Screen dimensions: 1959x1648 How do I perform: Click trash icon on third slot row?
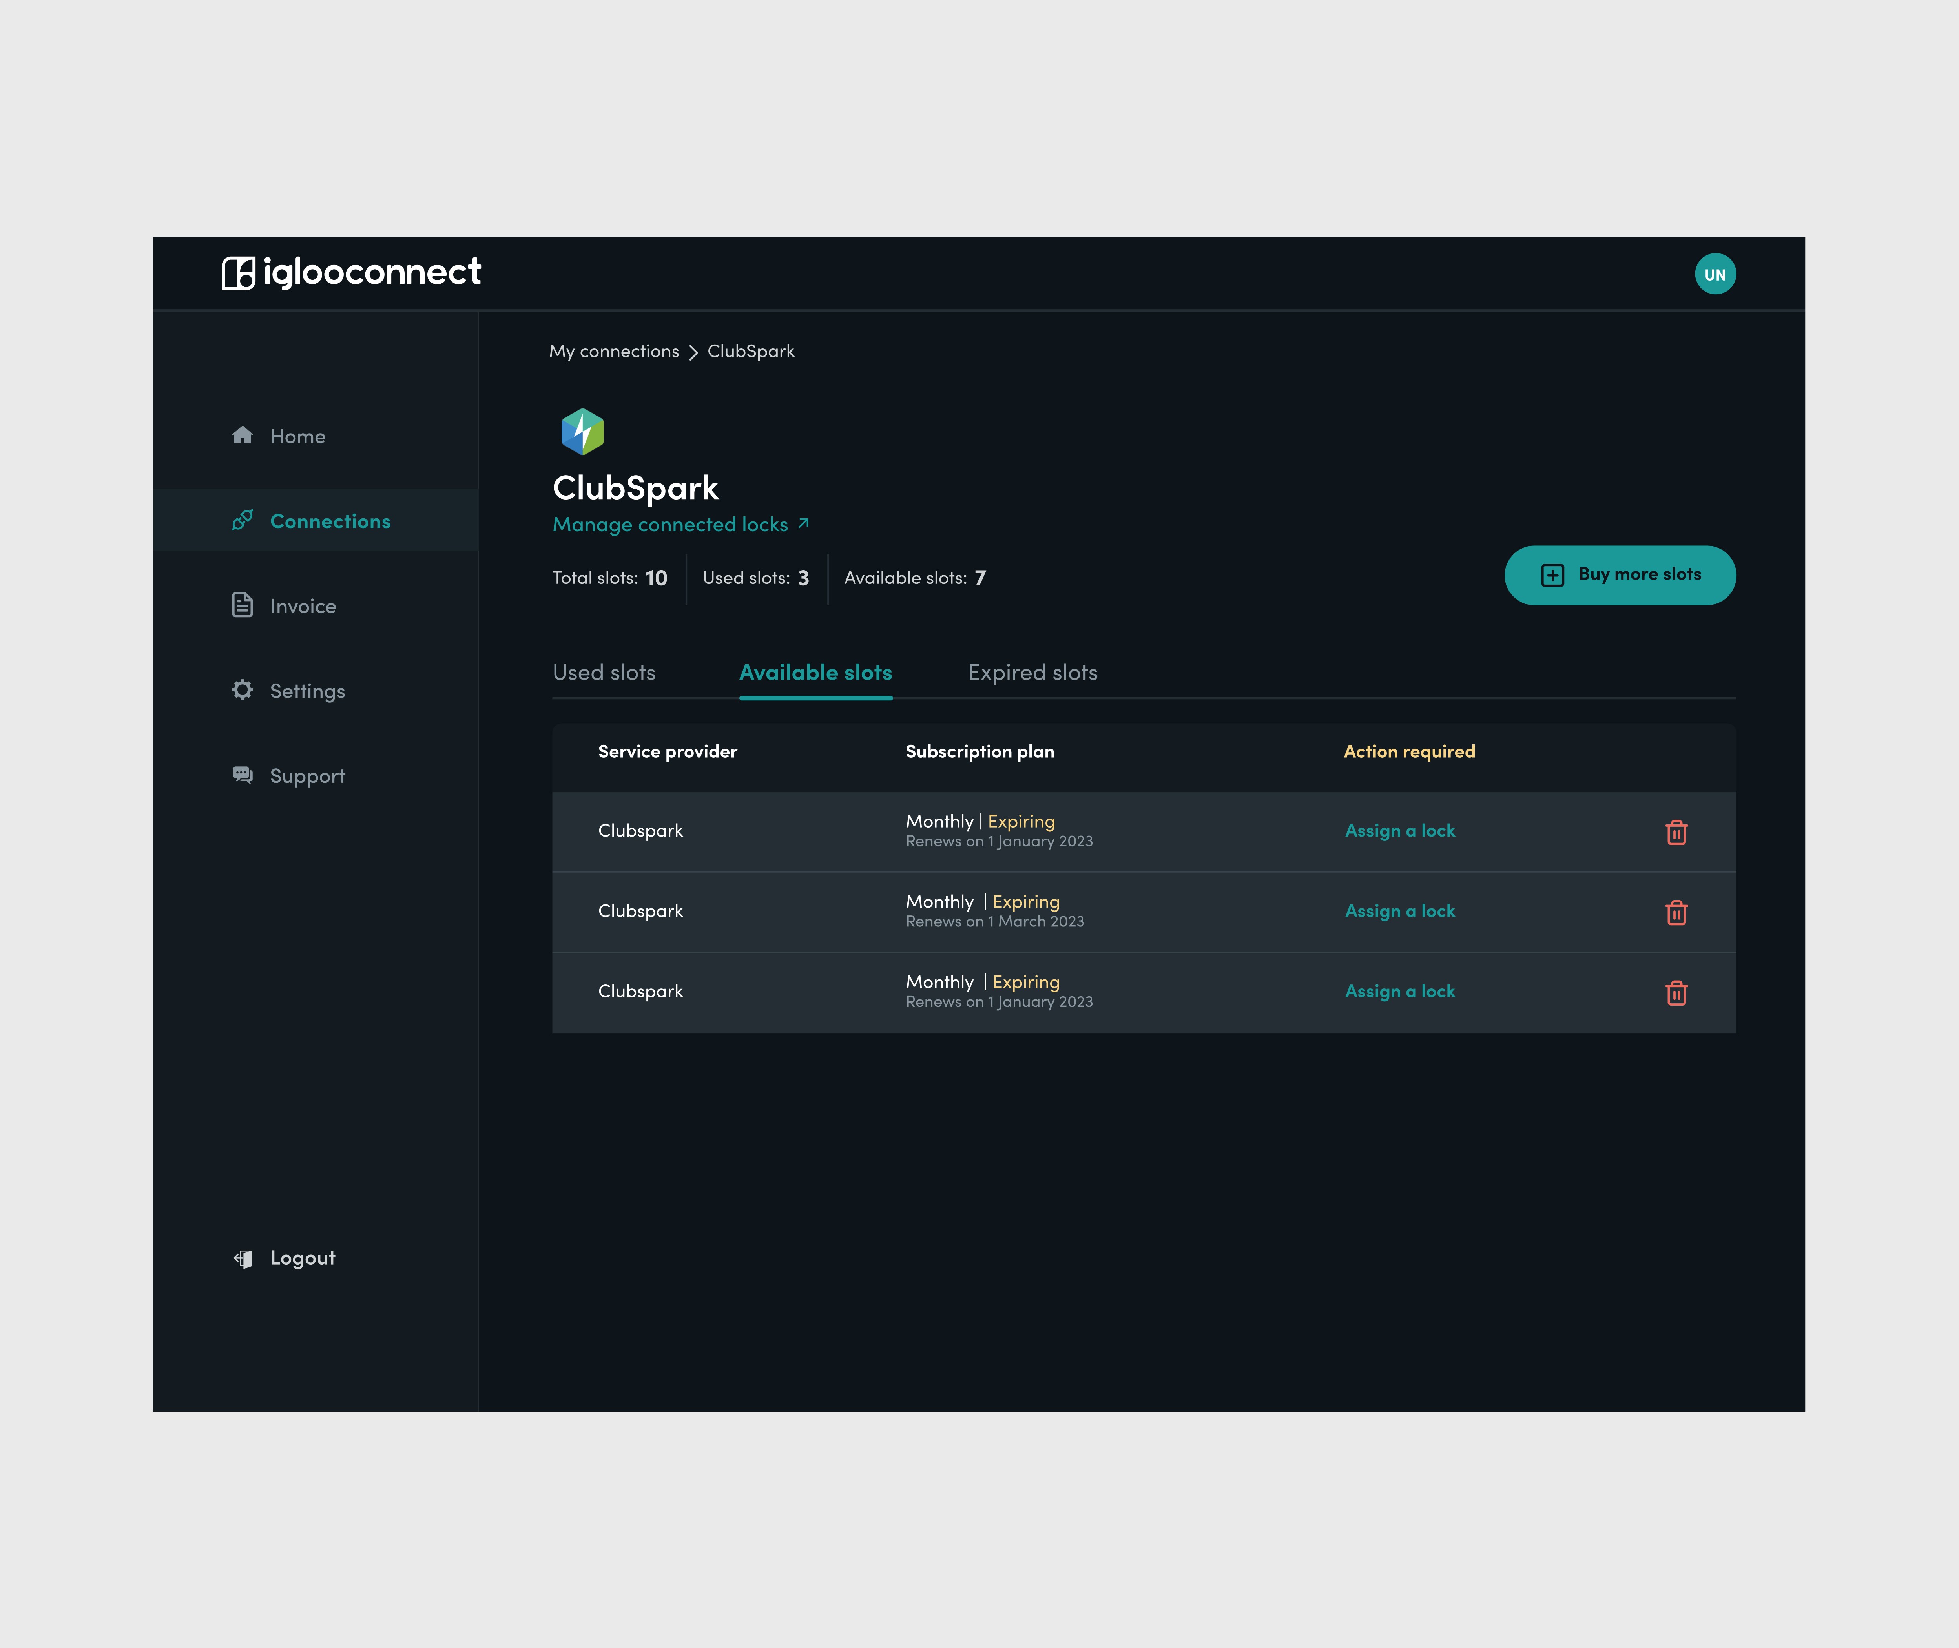pyautogui.click(x=1676, y=992)
